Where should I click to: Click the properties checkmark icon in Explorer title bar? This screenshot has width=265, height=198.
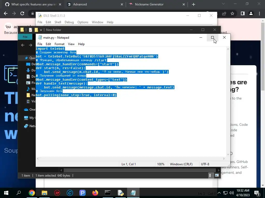pyautogui.click(x=31, y=30)
